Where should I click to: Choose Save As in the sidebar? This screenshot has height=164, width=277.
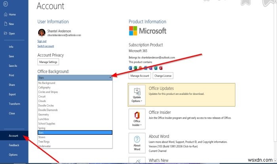(x=13, y=66)
